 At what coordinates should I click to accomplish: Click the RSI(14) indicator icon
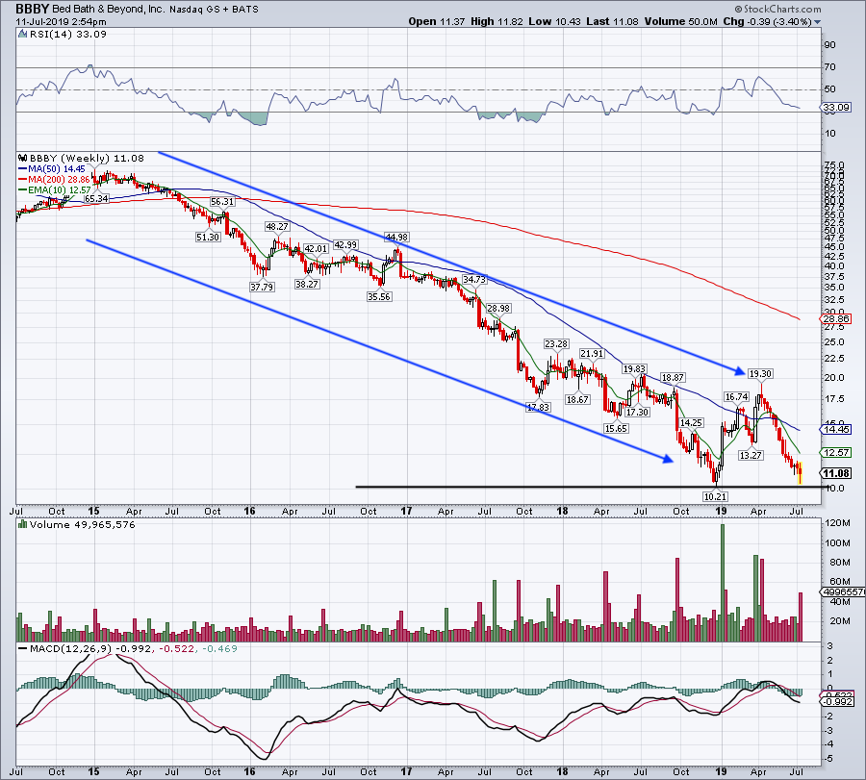[23, 35]
